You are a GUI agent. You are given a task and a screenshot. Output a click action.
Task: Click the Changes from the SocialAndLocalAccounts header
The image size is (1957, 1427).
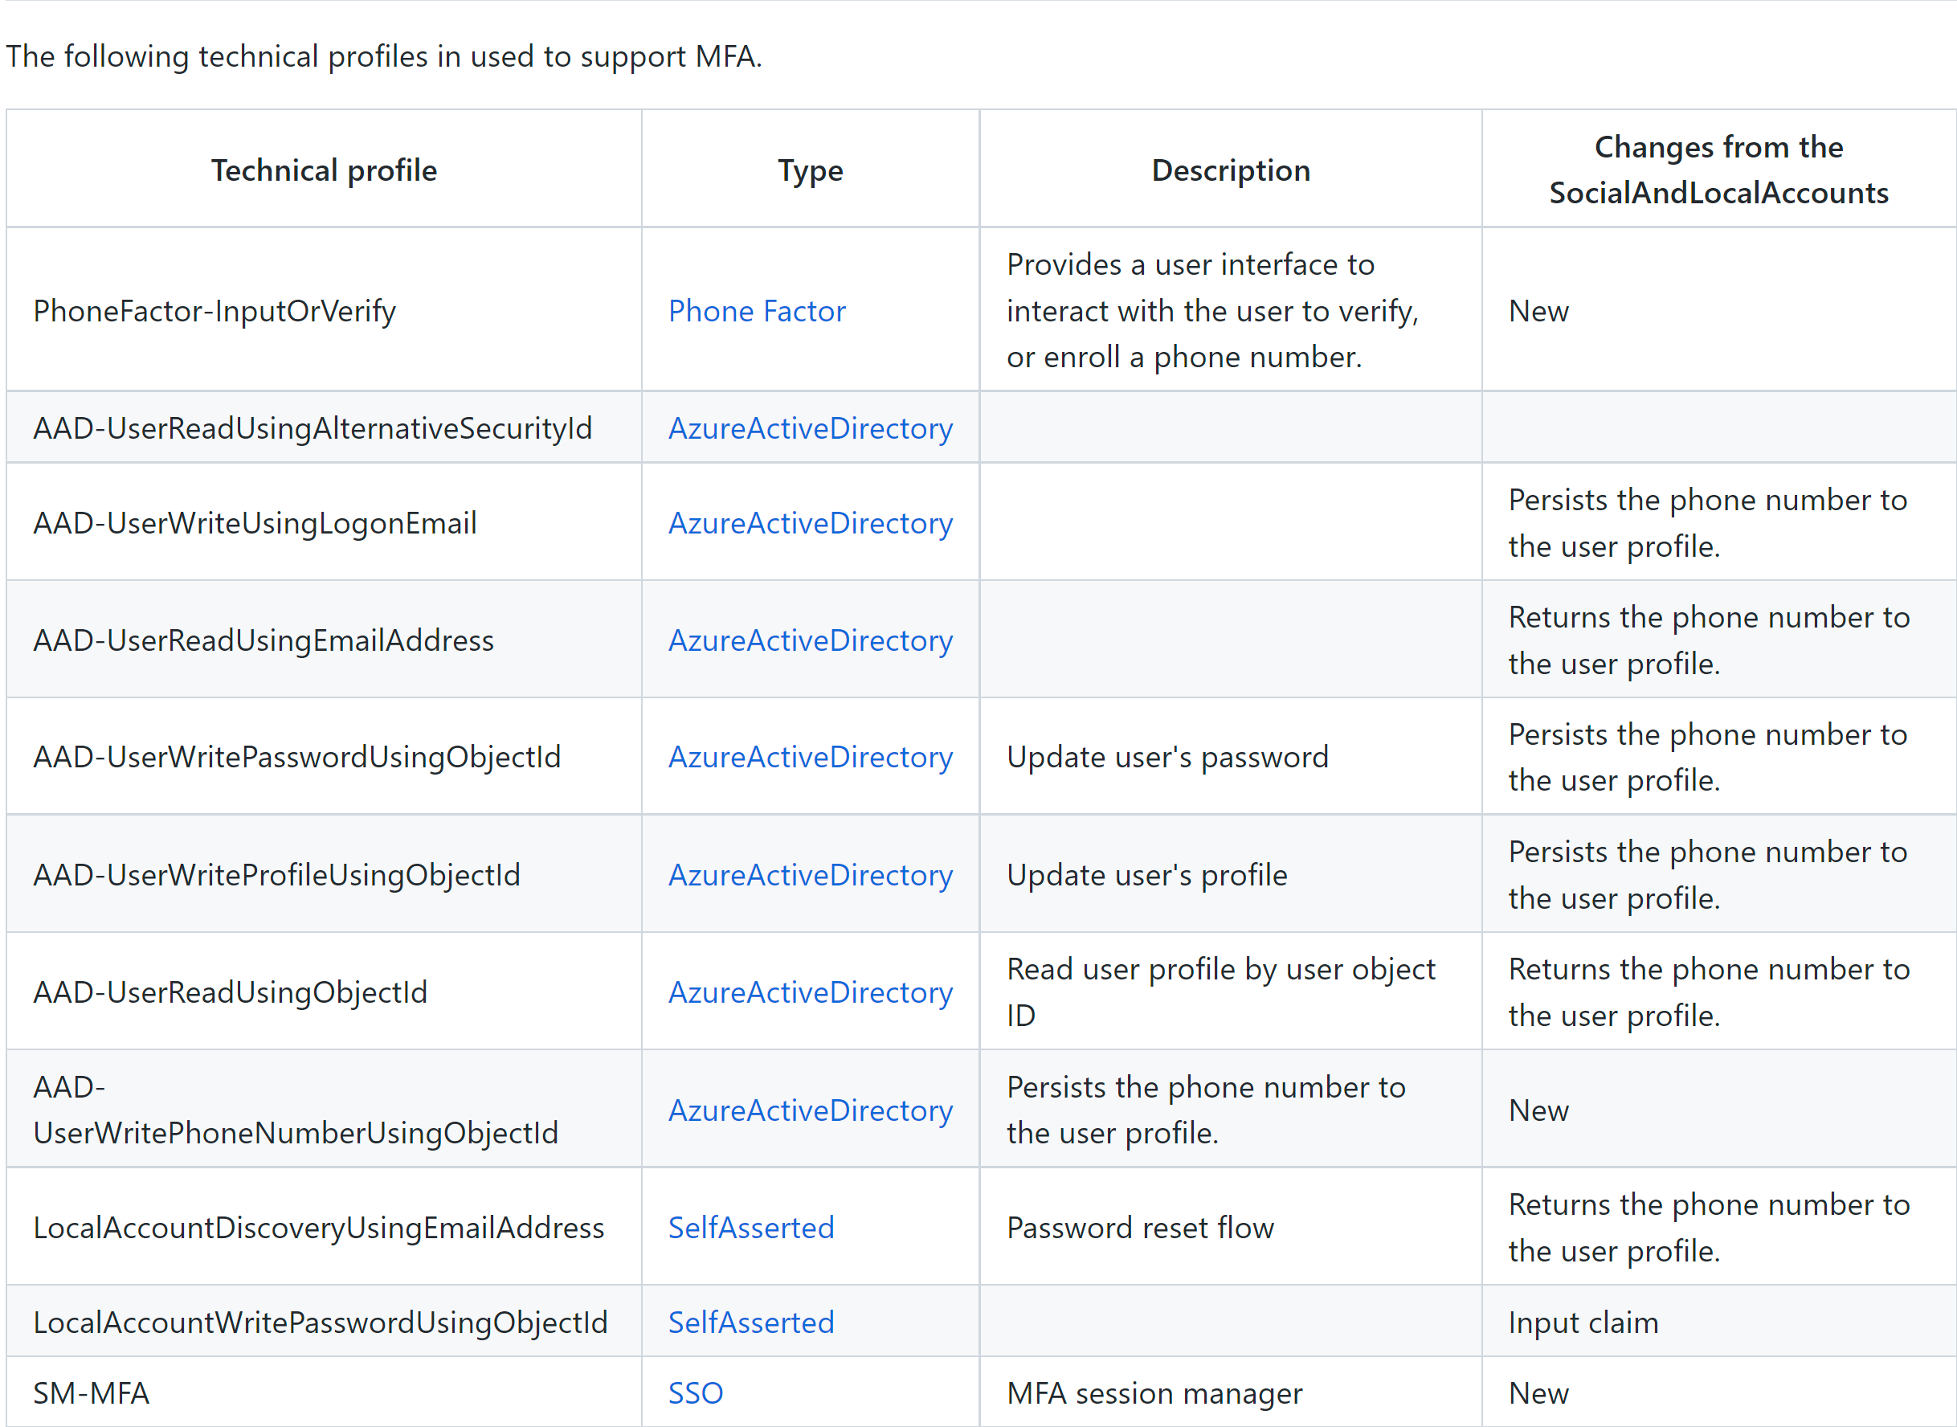click(x=1718, y=170)
